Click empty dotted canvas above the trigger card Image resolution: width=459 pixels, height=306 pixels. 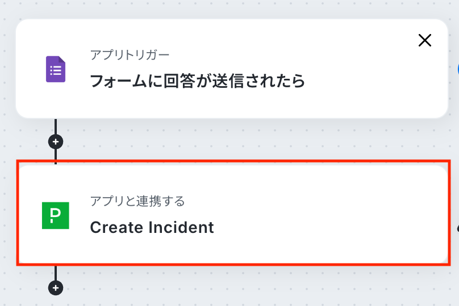[x=227, y=8]
